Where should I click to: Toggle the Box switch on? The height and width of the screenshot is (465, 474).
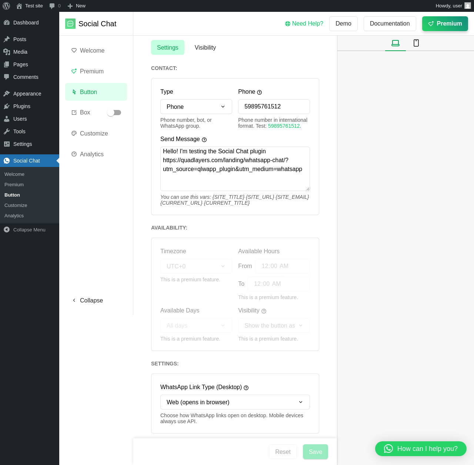coord(114,113)
